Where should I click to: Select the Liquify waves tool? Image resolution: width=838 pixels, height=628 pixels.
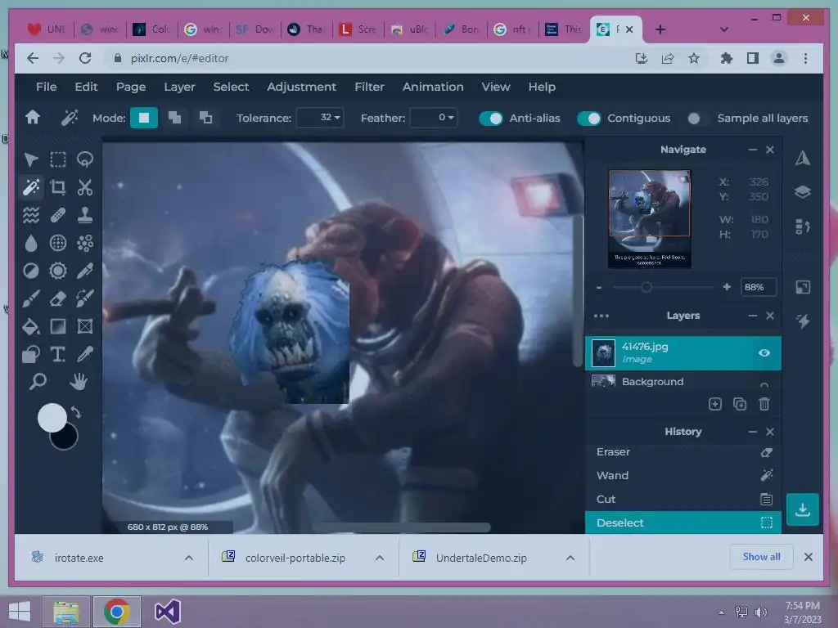tap(31, 215)
